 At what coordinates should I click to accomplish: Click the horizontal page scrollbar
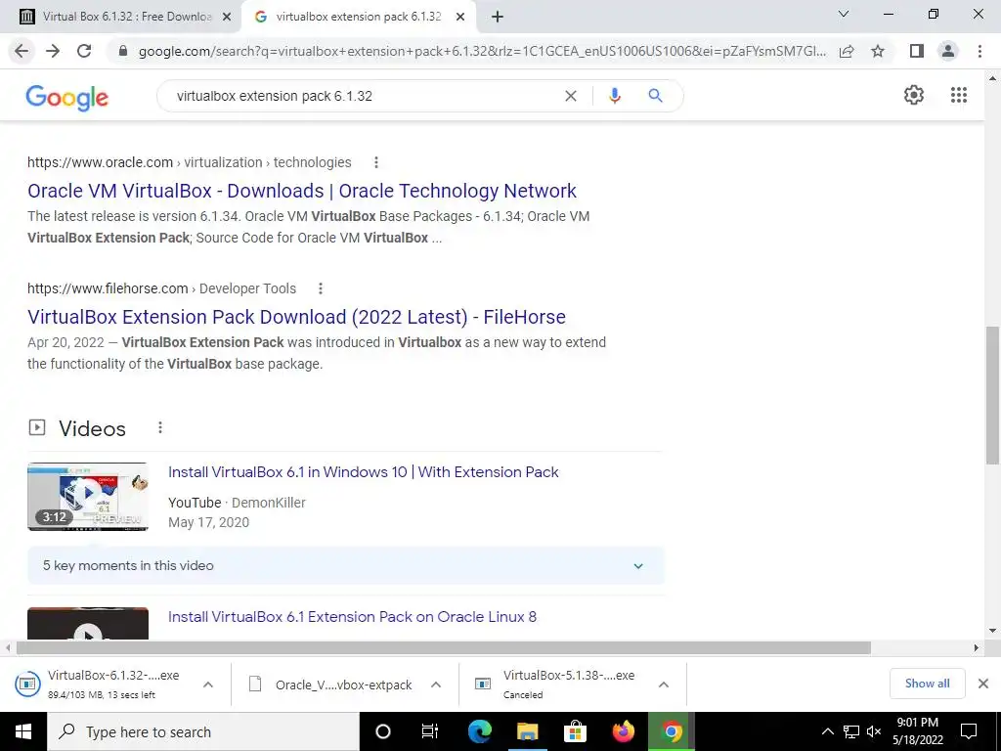444,648
